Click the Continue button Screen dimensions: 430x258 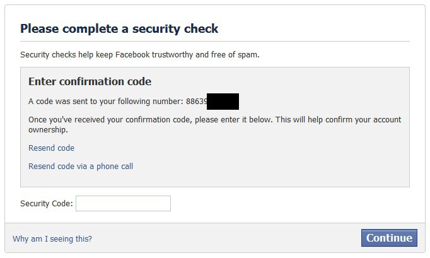tap(389, 238)
